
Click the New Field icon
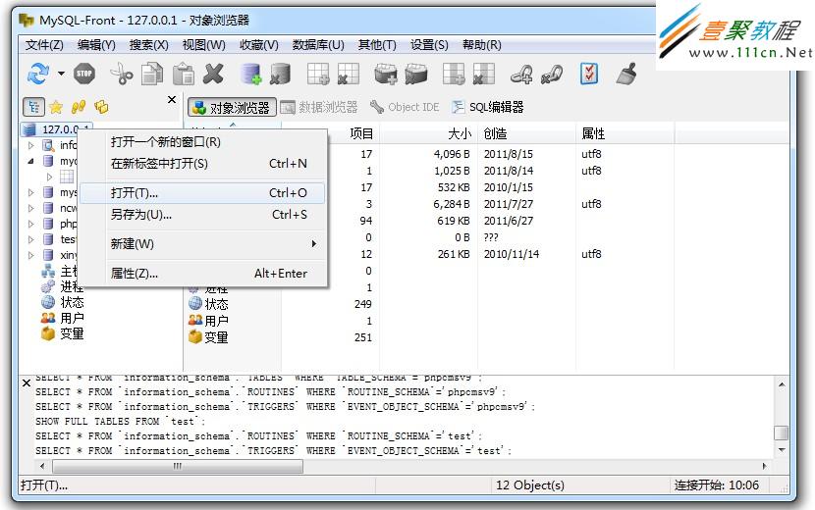tap(454, 74)
